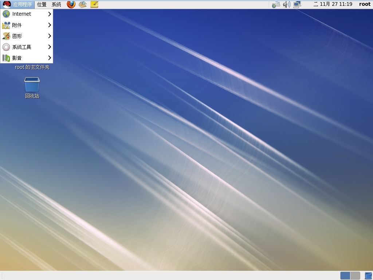Click the date and time clock

(333, 4)
